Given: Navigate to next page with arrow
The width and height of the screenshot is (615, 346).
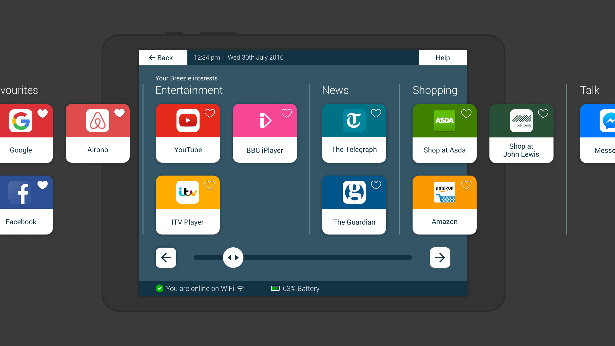Looking at the screenshot, I should [x=440, y=257].
